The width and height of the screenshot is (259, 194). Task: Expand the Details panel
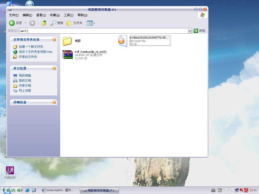coord(54,102)
